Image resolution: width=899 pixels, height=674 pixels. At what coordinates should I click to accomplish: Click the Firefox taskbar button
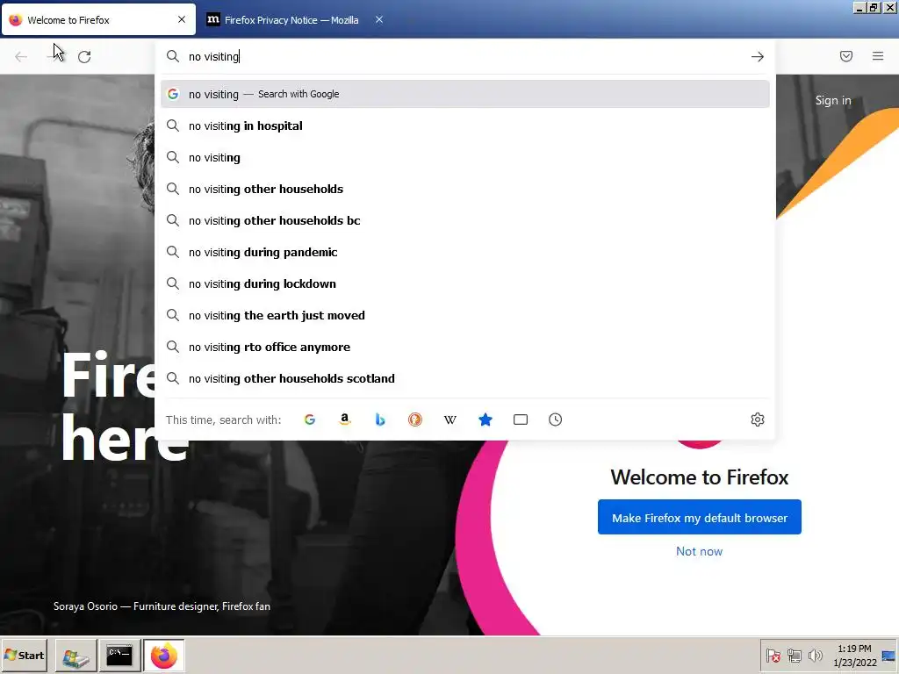tap(164, 656)
